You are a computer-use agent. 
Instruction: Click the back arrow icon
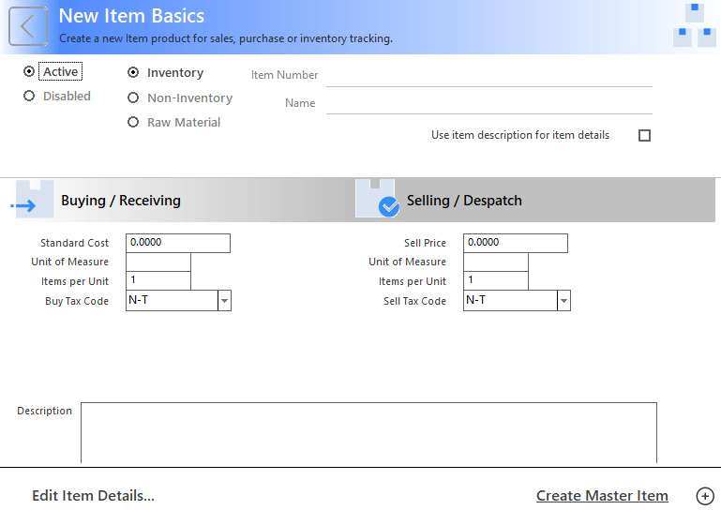click(x=28, y=26)
